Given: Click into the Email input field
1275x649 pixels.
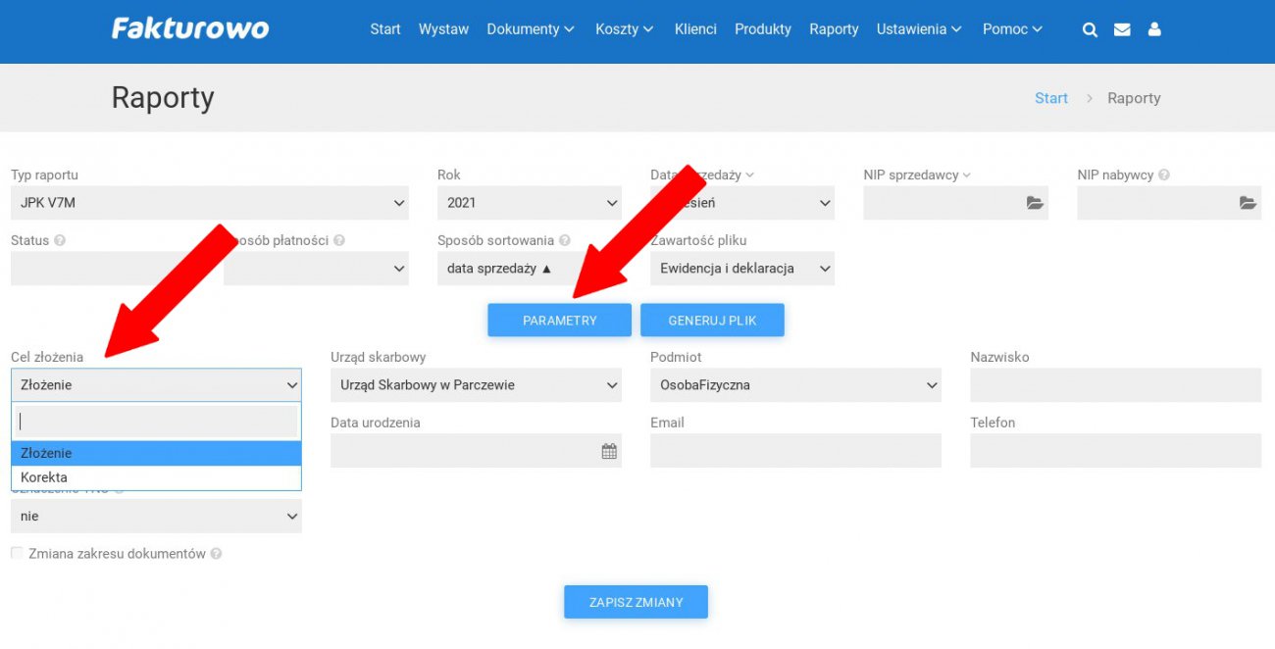Looking at the screenshot, I should click(x=795, y=451).
